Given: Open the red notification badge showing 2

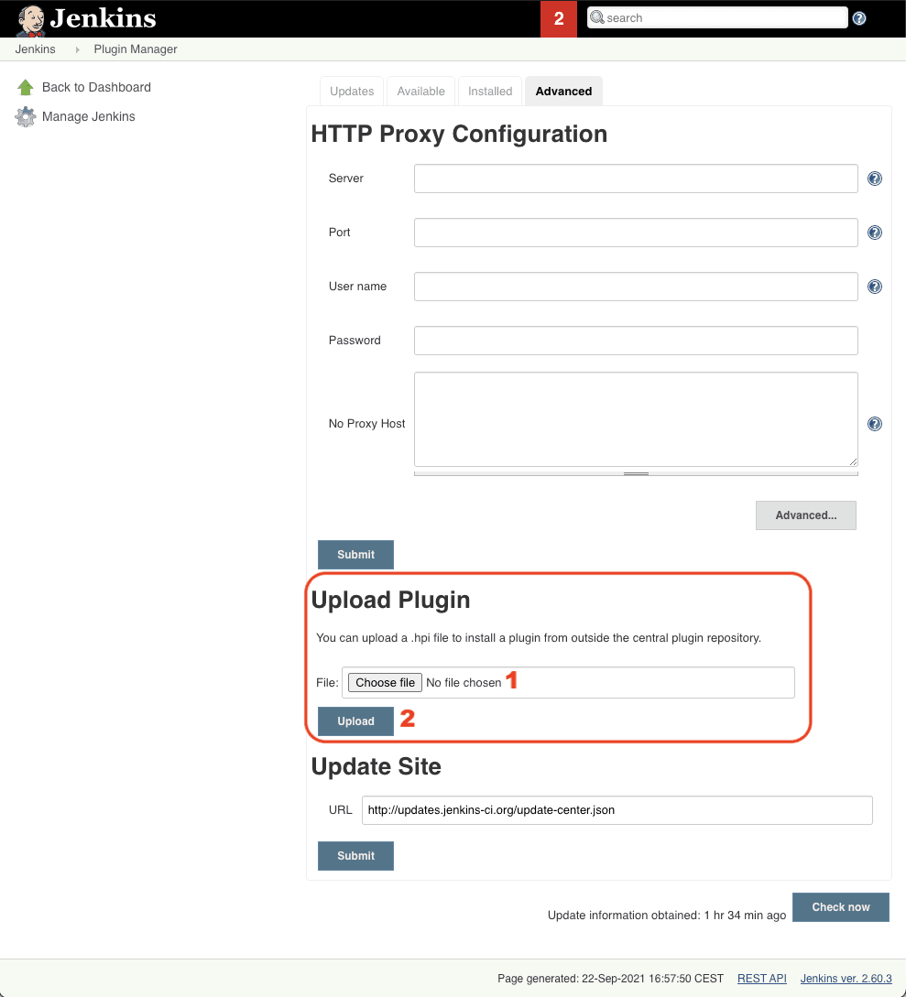Looking at the screenshot, I should 559,18.
